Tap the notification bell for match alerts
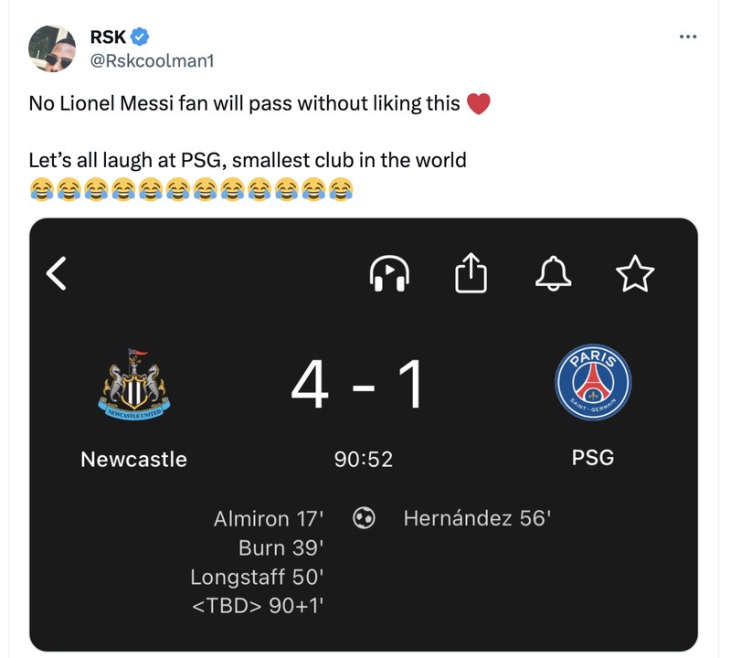Screen dimensions: 731x658 pyautogui.click(x=555, y=273)
